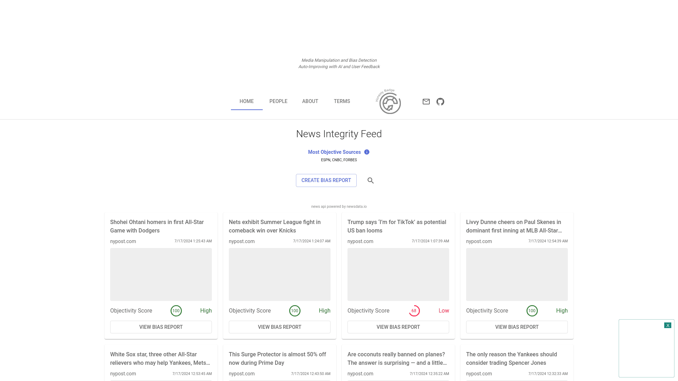Open the ABOUT tab

(310, 101)
